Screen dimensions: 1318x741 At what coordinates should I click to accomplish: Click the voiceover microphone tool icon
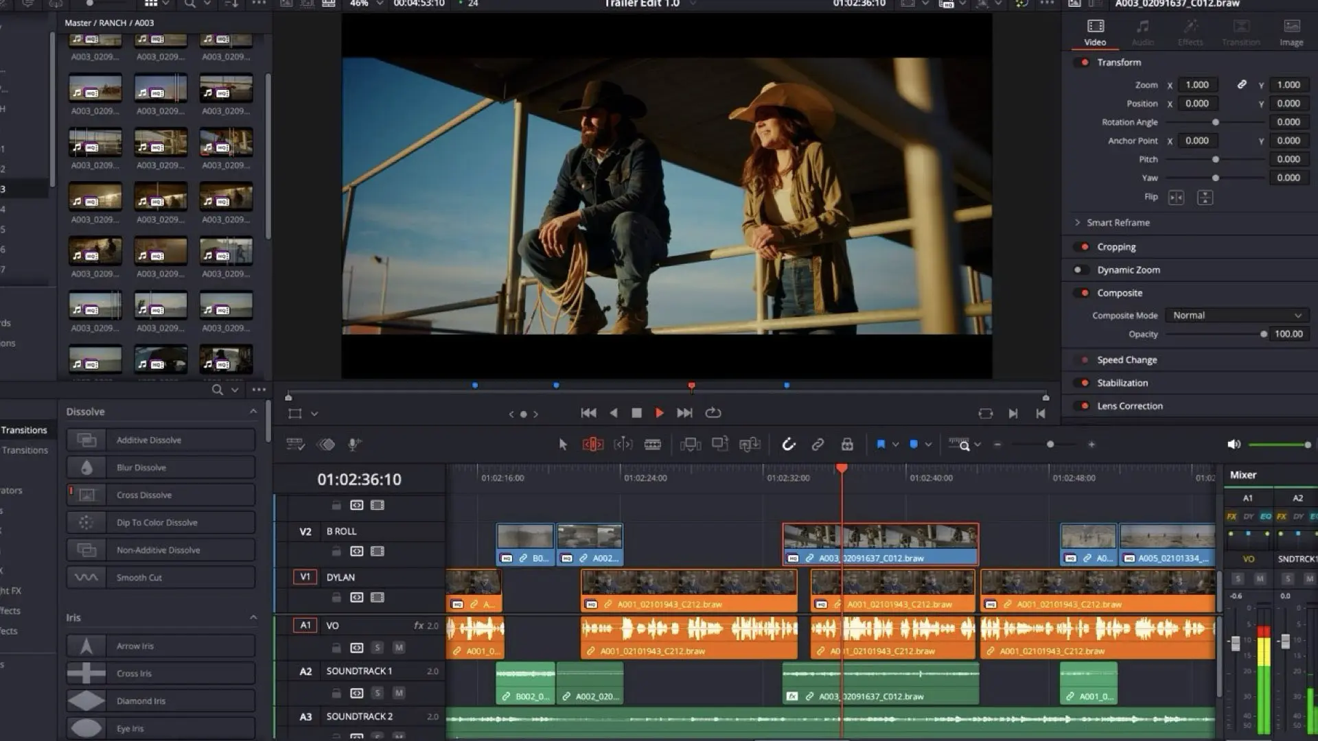(354, 445)
